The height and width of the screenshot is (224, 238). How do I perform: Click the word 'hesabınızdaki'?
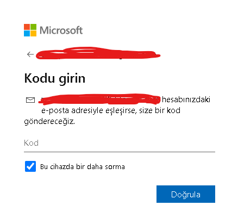[186, 99]
